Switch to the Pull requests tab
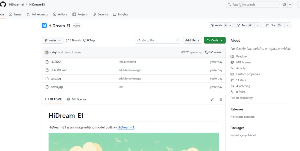Screen dimensions: 300x151 pyautogui.click(x=37, y=14)
